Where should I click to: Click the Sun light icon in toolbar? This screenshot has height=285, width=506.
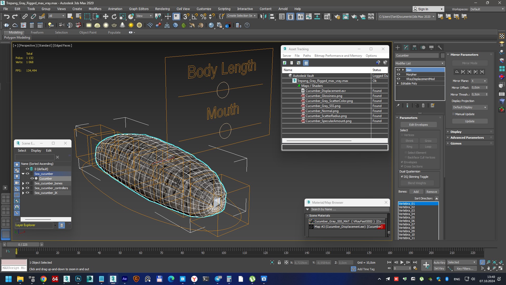(131, 25)
